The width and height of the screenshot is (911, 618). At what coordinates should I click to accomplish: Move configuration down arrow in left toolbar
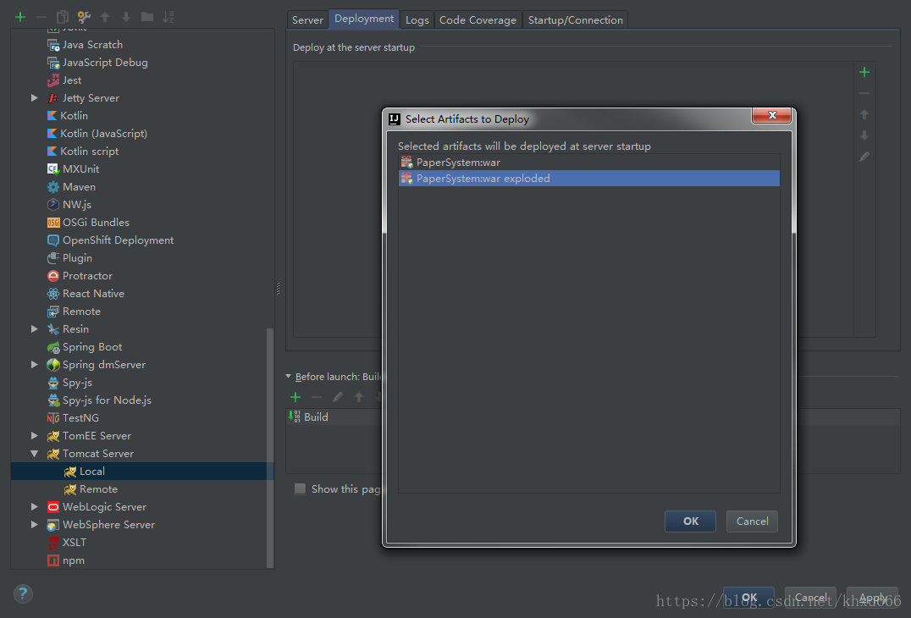(126, 17)
